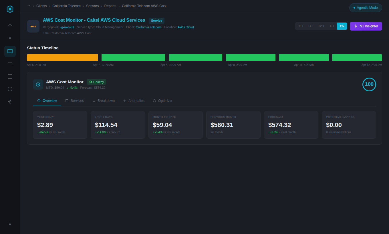Open the AWS Cloud location link
This screenshot has width=389, height=234.
(x=186, y=27)
